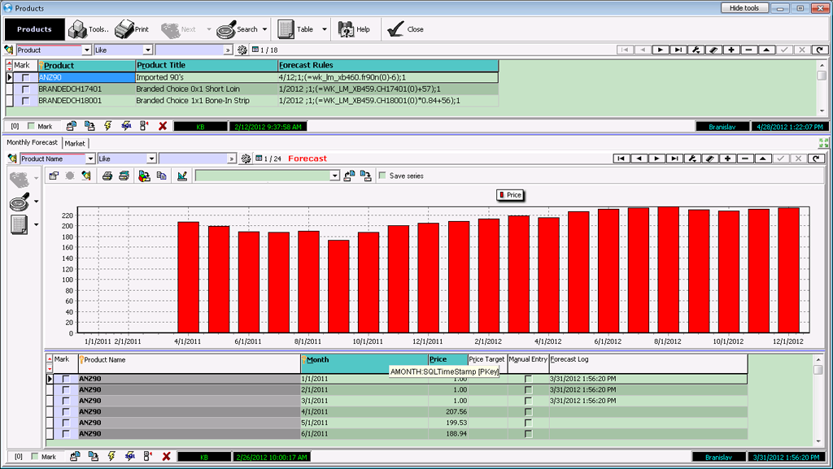The image size is (833, 469).
Task: Enable the Save series checkbox
Action: click(383, 176)
